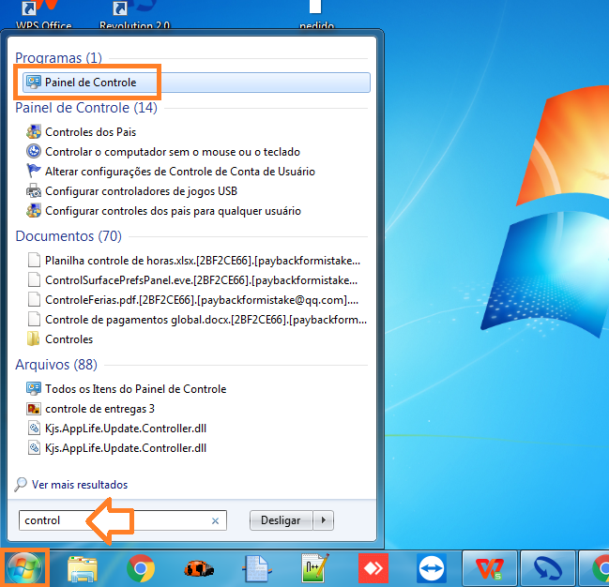Viewport: 609px width, 587px height.
Task: Click the Controles folder icon
Action: [x=34, y=339]
